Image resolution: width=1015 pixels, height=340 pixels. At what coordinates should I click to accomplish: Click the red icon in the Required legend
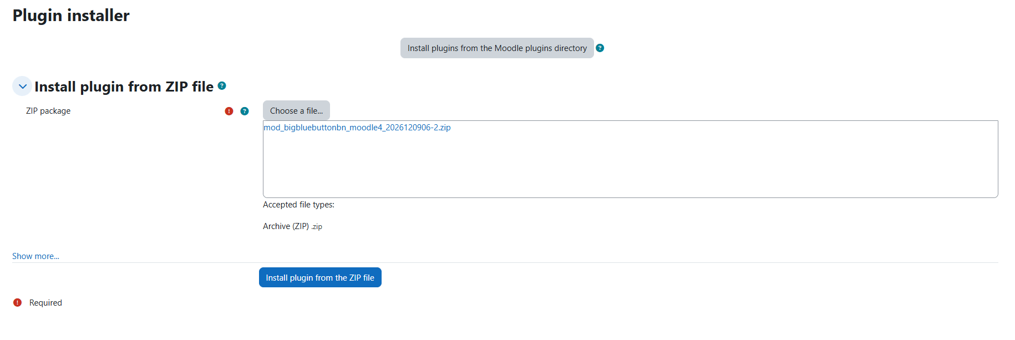pyautogui.click(x=18, y=303)
